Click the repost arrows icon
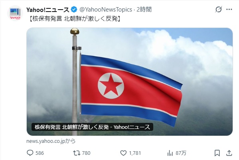Image resolution: width=239 pixels, height=160 pixels. (77, 153)
